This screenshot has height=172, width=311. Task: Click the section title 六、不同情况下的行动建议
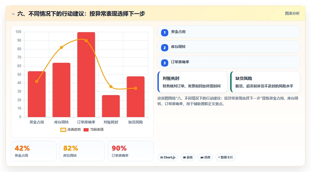(x=81, y=14)
